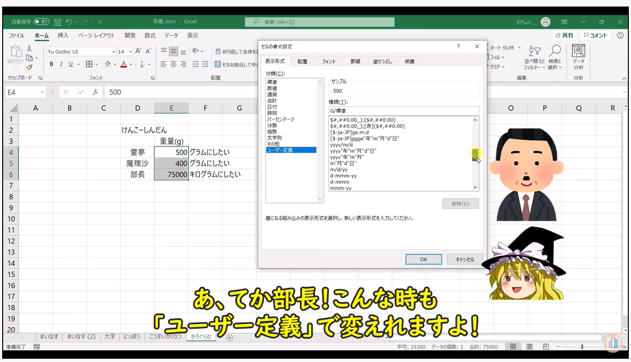Switch to the フォント tab in dialog
The width and height of the screenshot is (631, 362).
pyautogui.click(x=329, y=61)
